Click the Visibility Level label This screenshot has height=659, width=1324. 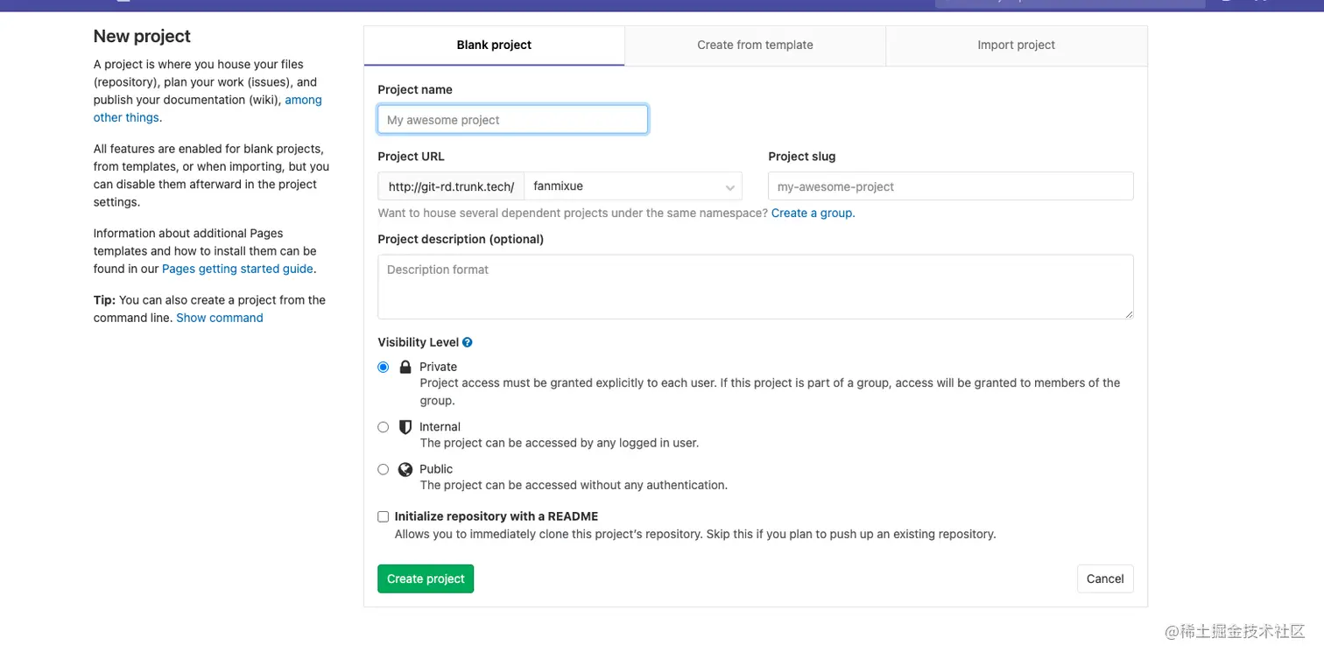[419, 342]
